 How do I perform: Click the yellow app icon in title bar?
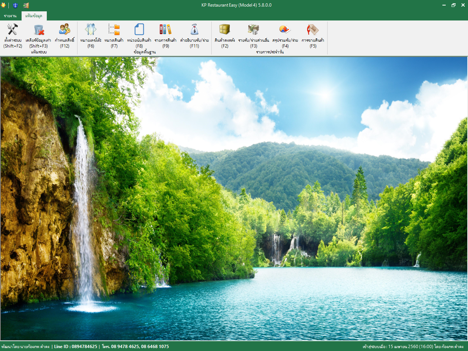(3, 5)
